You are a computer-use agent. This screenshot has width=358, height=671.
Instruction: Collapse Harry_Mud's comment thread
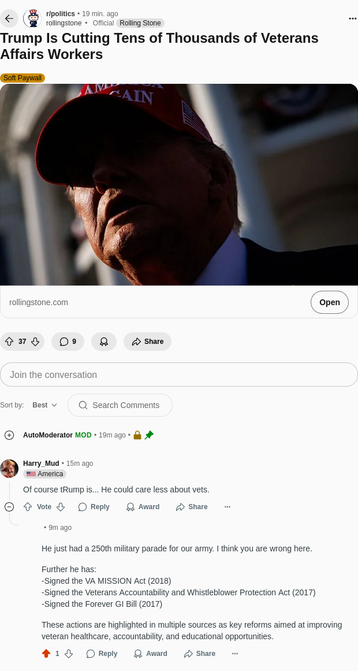click(9, 507)
